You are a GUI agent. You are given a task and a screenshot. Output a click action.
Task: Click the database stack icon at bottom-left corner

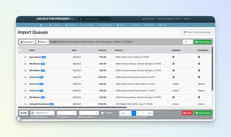click(x=19, y=119)
